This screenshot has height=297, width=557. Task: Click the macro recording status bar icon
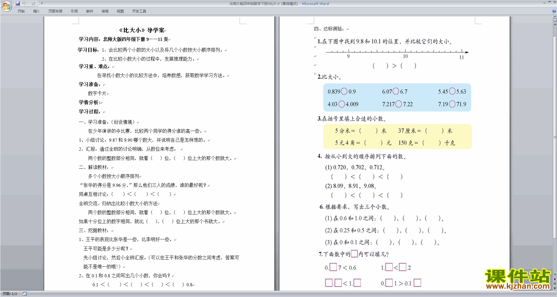tap(25, 294)
